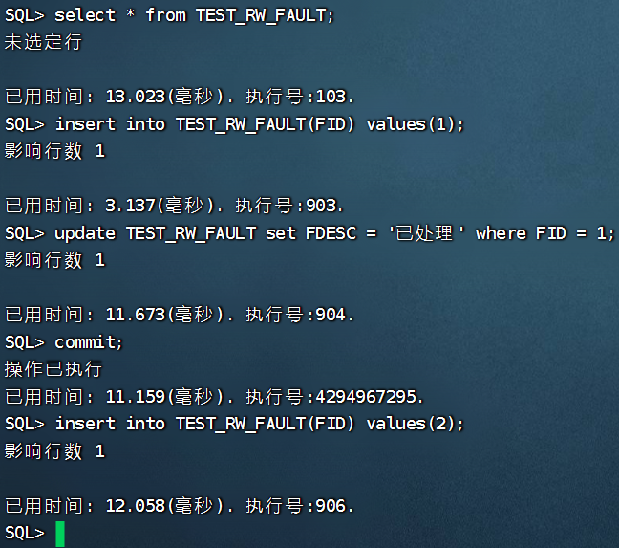Click the elapsed time 3.137 line
The height and width of the screenshot is (548, 619).
175,206
